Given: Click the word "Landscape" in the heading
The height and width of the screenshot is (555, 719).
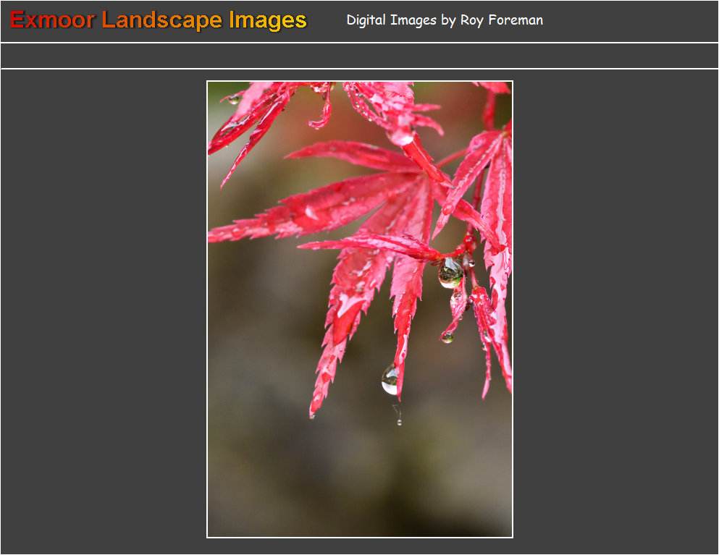Looking at the screenshot, I should point(164,20).
